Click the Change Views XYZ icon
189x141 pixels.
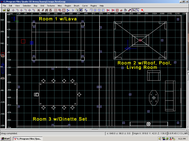coord(73,10)
